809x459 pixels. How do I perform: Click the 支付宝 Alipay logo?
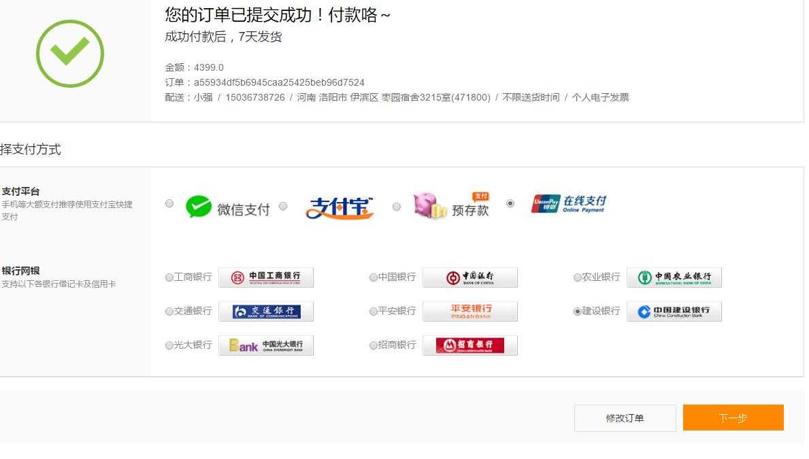coord(340,208)
